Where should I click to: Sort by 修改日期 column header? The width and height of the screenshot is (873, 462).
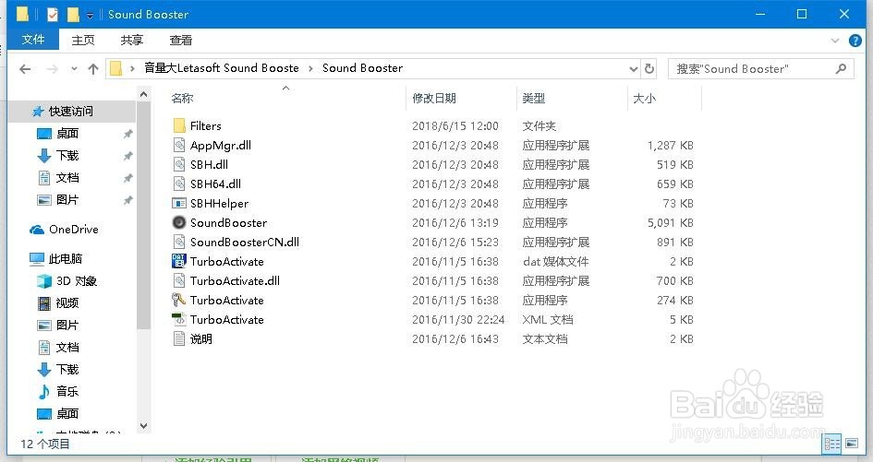tap(434, 99)
